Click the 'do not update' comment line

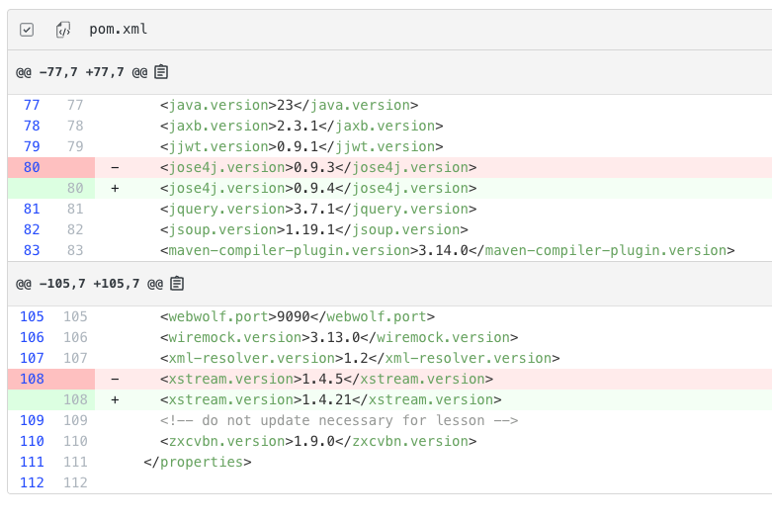(339, 420)
